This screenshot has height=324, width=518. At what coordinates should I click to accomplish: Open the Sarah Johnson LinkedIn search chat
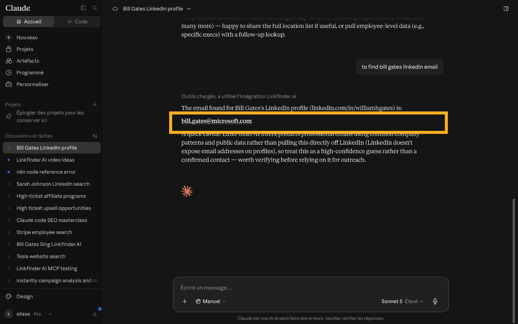point(52,184)
